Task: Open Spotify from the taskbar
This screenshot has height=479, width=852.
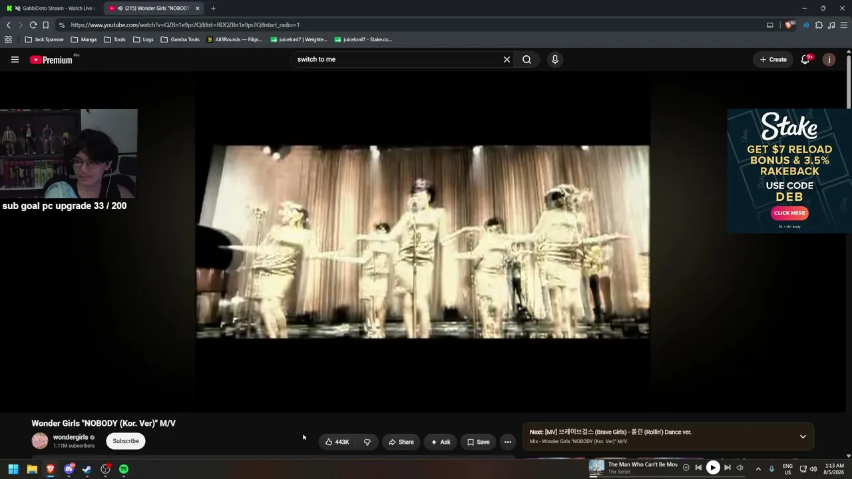Action: click(124, 469)
